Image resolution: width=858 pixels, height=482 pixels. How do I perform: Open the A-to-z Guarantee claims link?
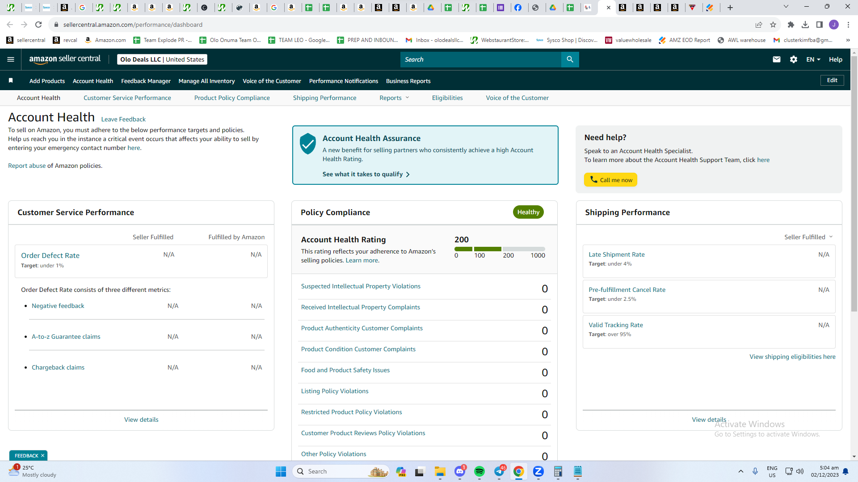click(x=66, y=337)
